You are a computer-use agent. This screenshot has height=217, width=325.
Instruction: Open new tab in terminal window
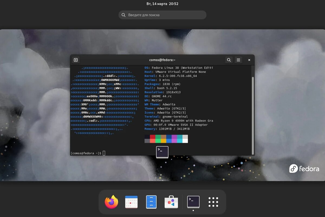76,60
